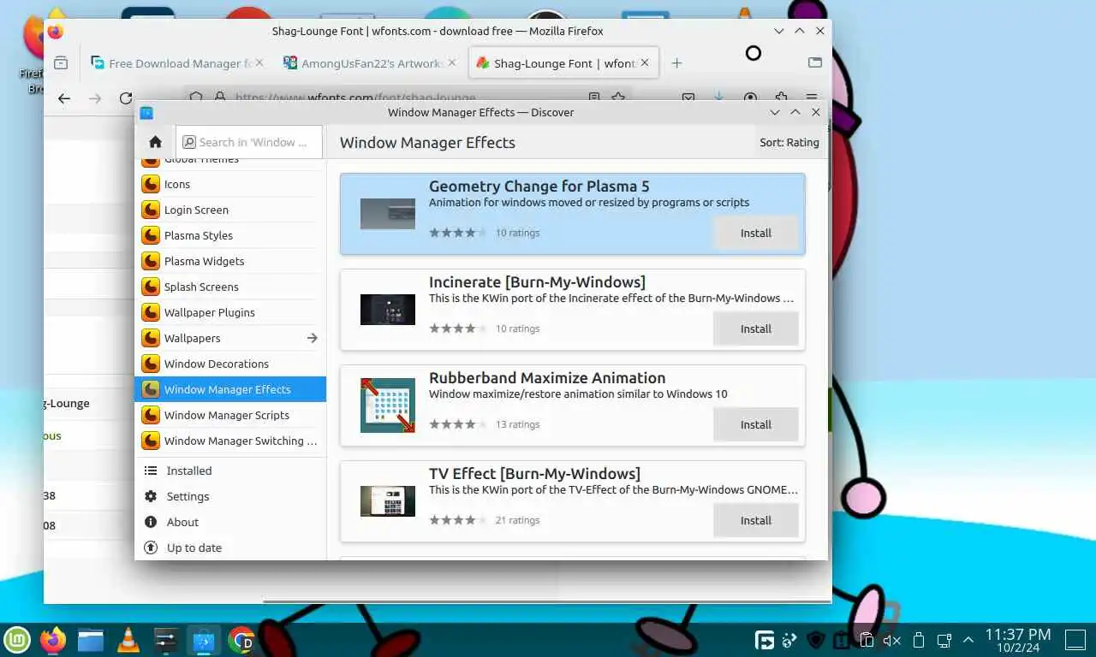
Task: Open the Firefox downloads arrow icon
Action: pyautogui.click(x=719, y=98)
